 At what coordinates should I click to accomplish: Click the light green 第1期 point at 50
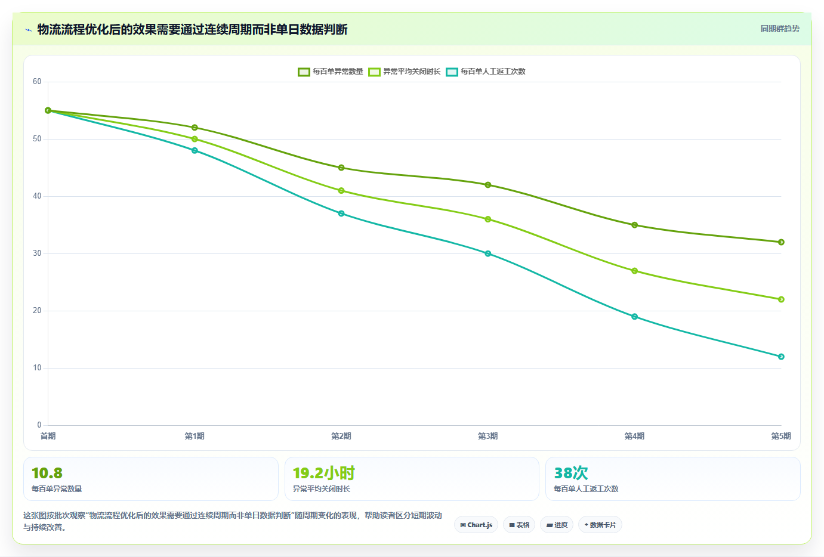tap(195, 139)
